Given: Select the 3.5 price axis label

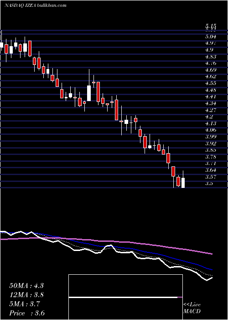Looking at the screenshot, I should [x=209, y=183].
